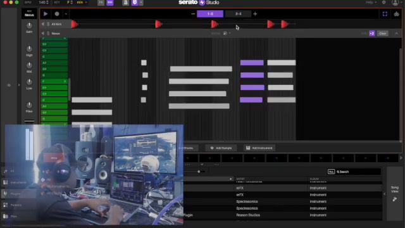
Task: Click the first red kick hit marker
Action: tap(75, 24)
